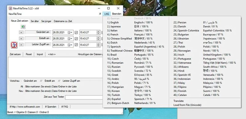This screenshot has height=119, width=246.
Task: Adjust the Erstellt am time spinner
Action: 98,39
